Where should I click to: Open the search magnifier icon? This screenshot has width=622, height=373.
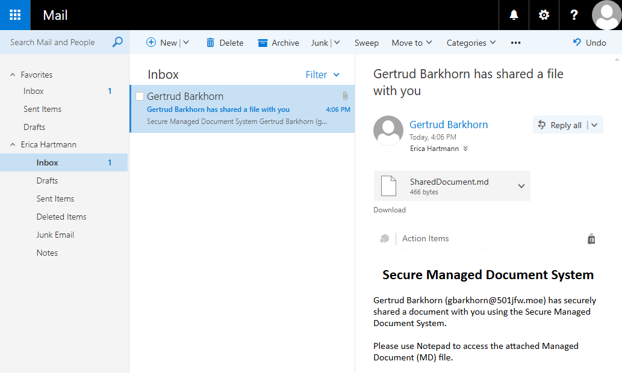point(116,42)
